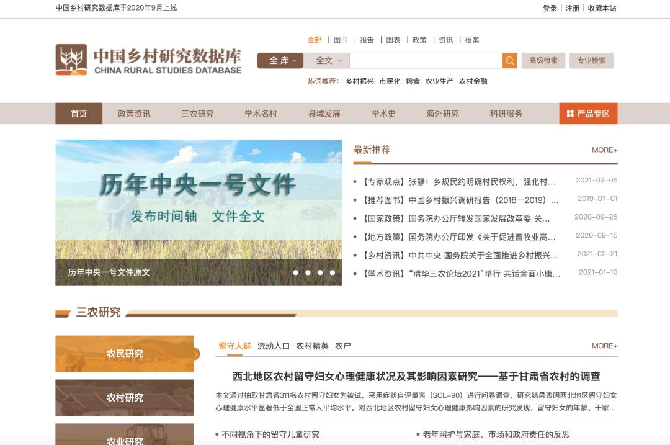Screen dimensions: 670x445
Task: Select the second carousel dot
Action: (296, 272)
